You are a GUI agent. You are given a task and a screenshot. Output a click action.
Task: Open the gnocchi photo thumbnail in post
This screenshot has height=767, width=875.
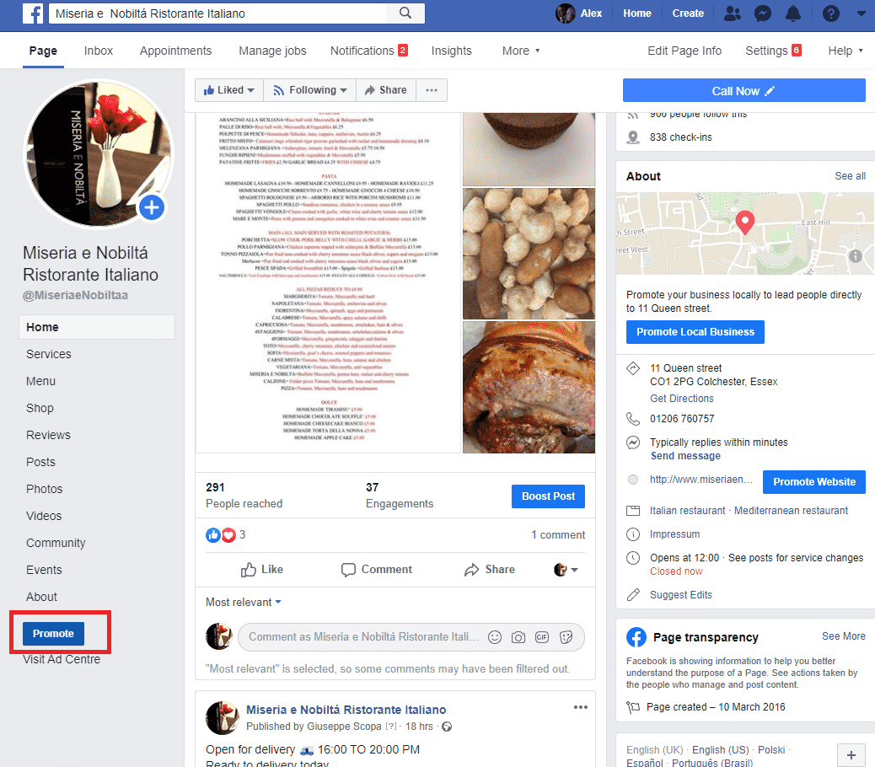pos(529,253)
